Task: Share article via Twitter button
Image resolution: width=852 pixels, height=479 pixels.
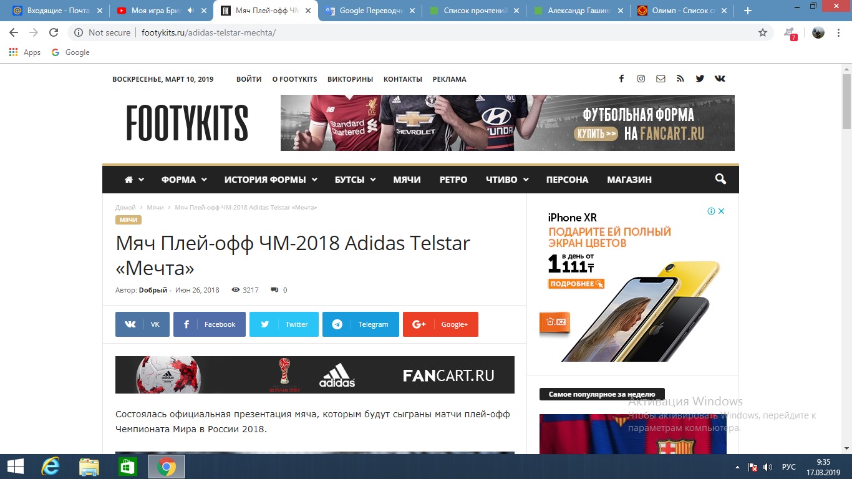Action: tap(284, 324)
